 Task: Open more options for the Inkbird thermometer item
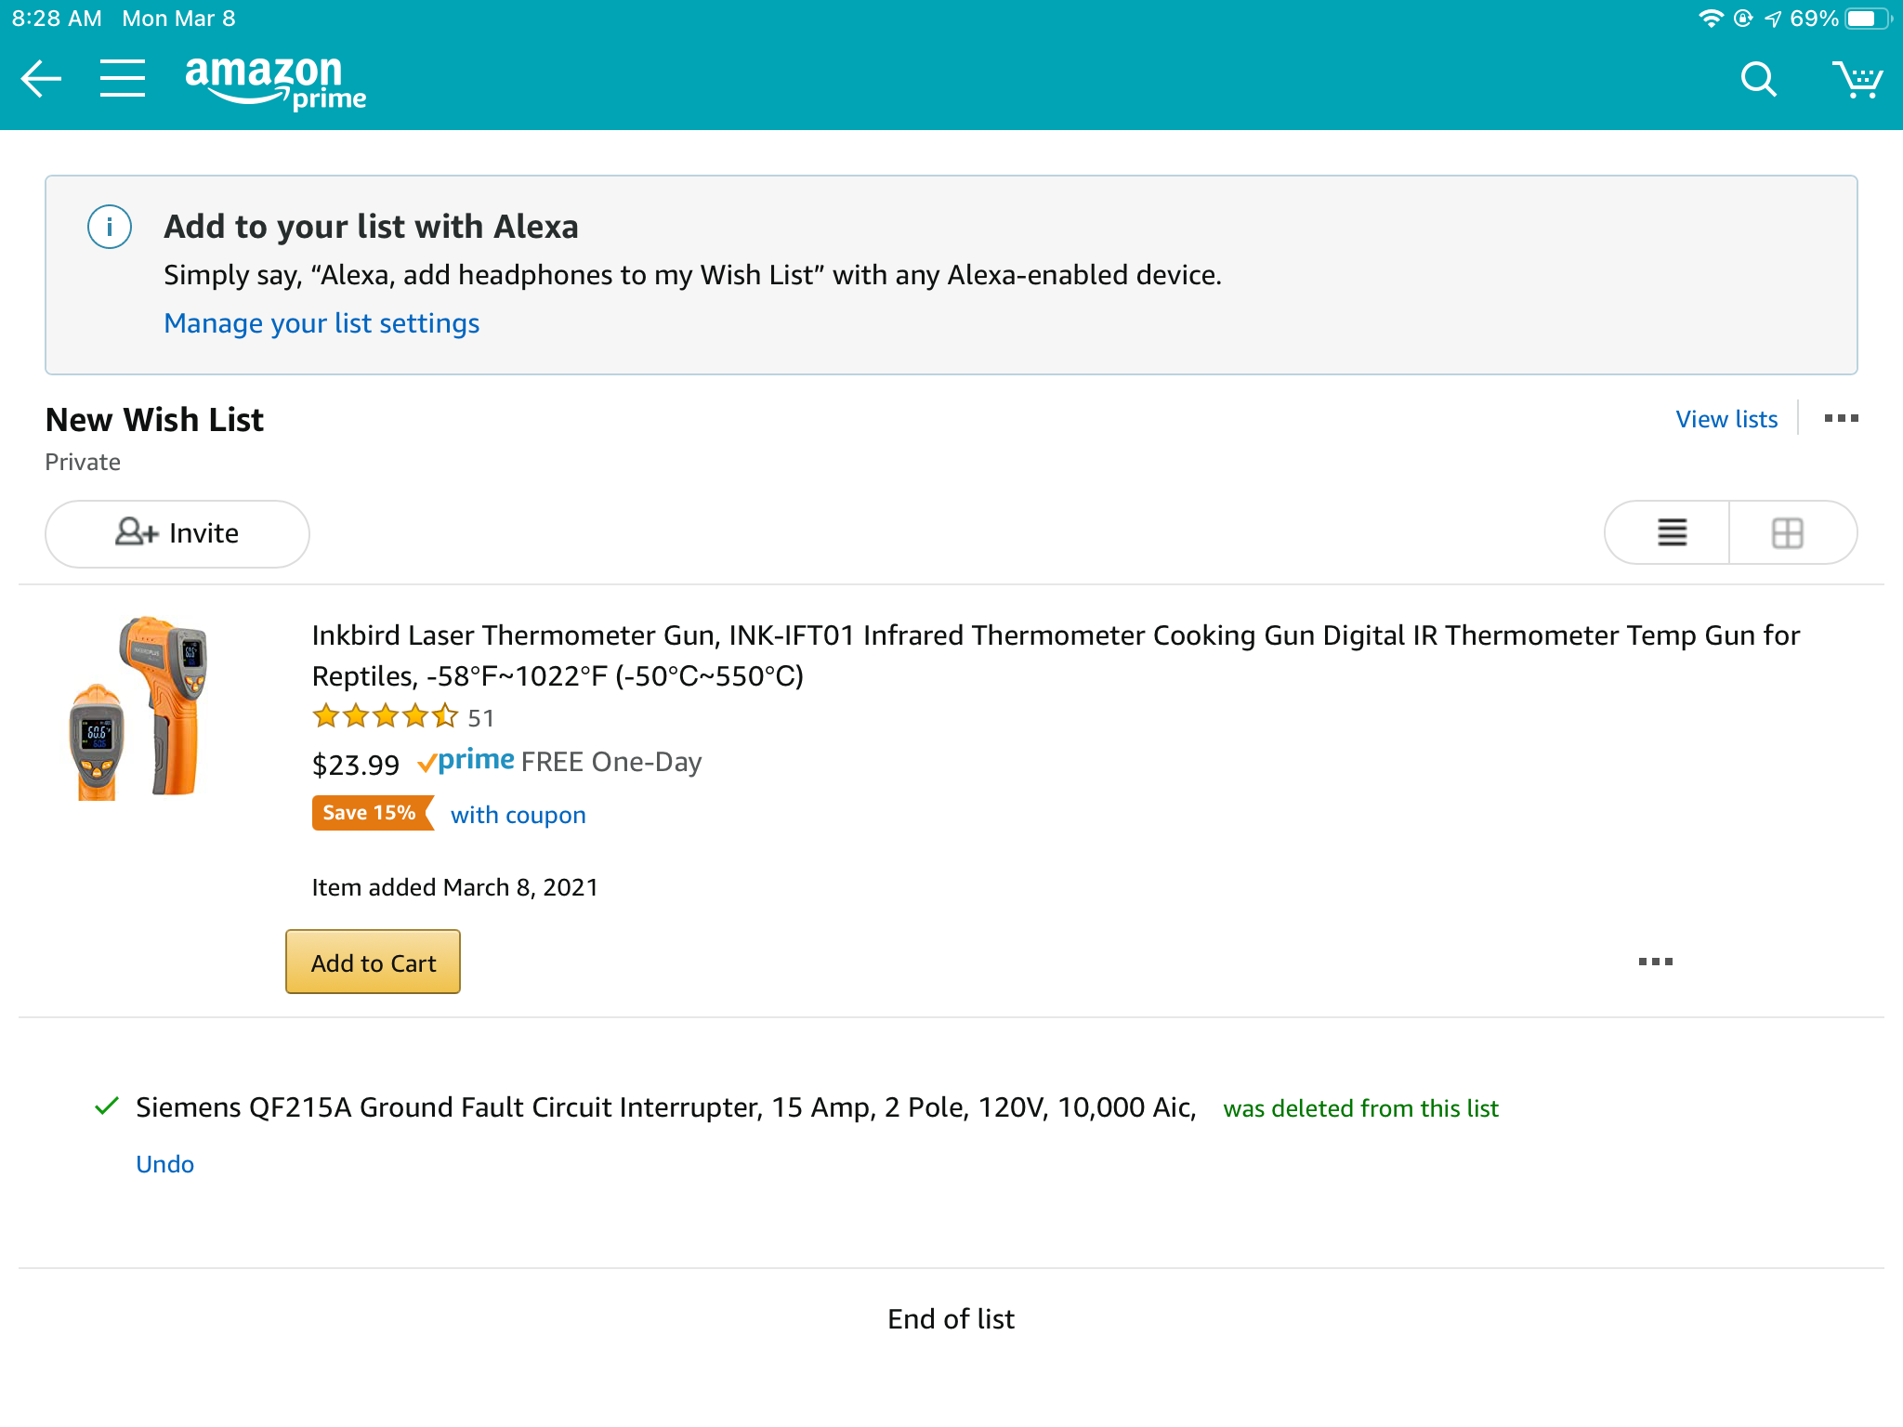coord(1655,962)
